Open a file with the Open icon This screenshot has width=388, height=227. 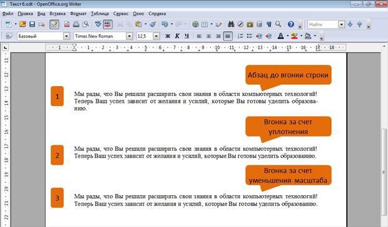pos(23,24)
